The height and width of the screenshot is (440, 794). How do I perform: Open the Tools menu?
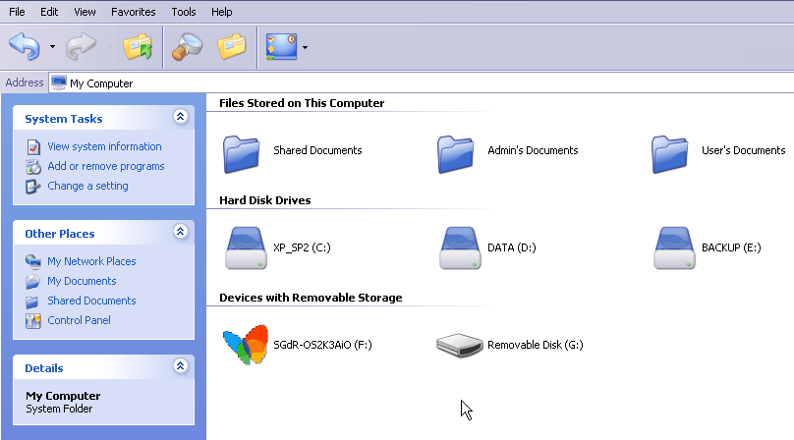tap(184, 12)
